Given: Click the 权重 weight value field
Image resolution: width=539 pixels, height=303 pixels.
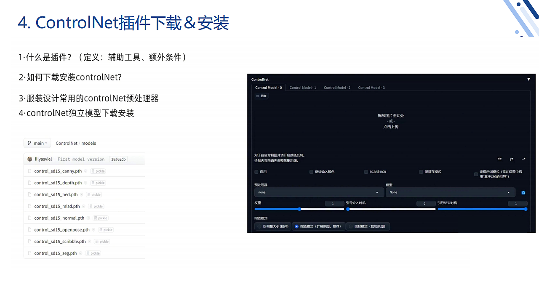Looking at the screenshot, I should 335,203.
